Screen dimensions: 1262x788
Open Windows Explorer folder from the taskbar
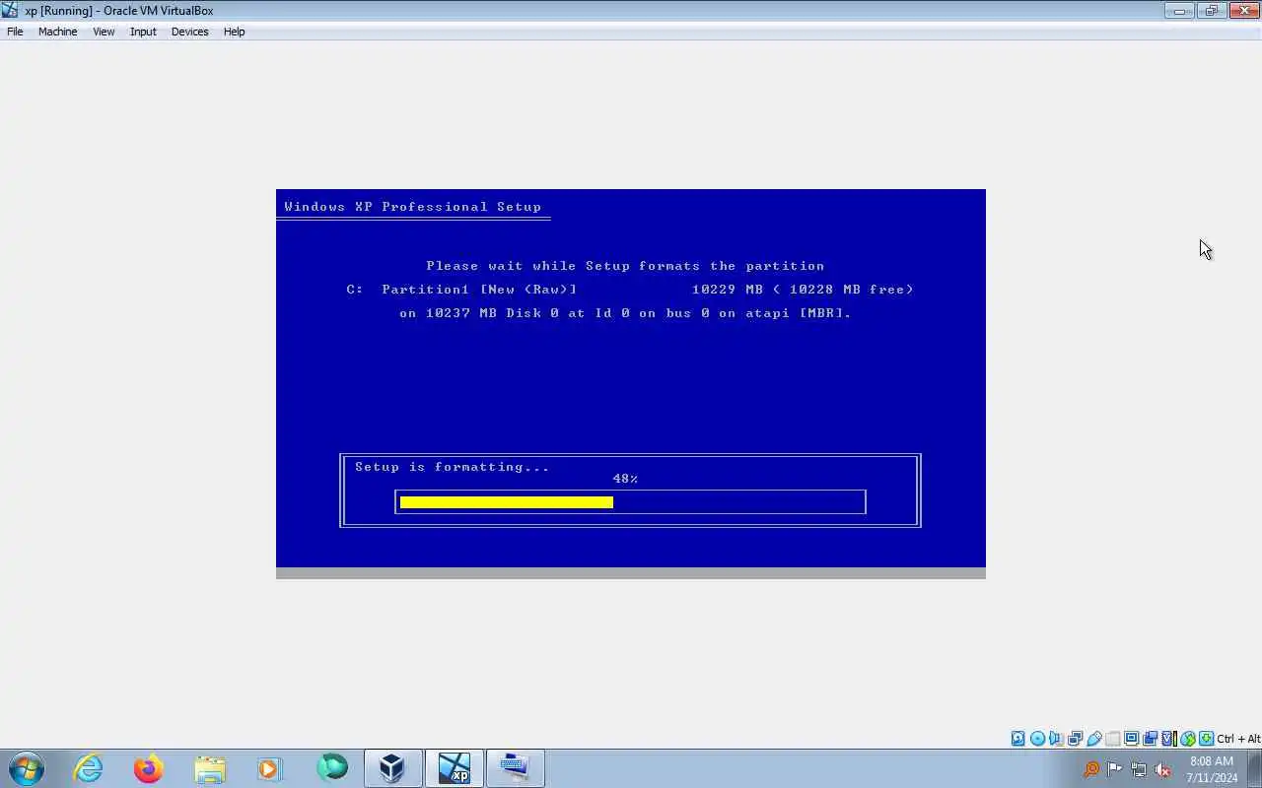pyautogui.click(x=210, y=768)
